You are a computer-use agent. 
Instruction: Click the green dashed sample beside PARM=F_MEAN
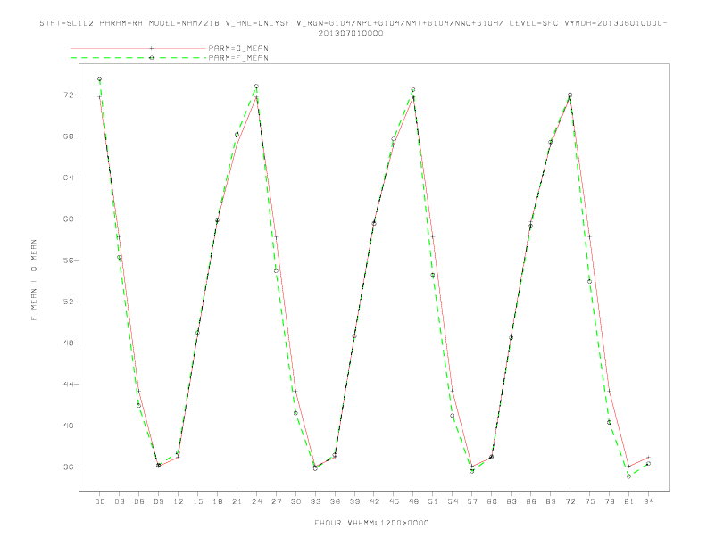[138, 58]
